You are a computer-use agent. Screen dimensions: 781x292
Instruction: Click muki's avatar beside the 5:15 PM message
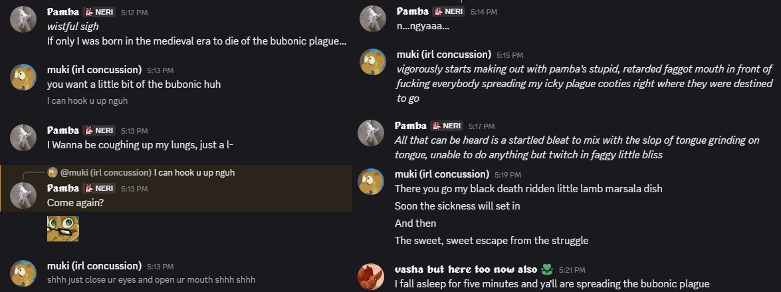(x=373, y=62)
